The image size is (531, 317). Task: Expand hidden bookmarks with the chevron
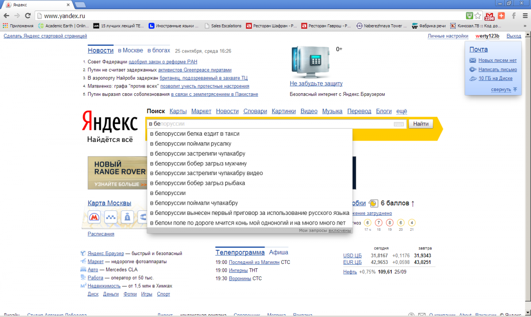click(525, 26)
